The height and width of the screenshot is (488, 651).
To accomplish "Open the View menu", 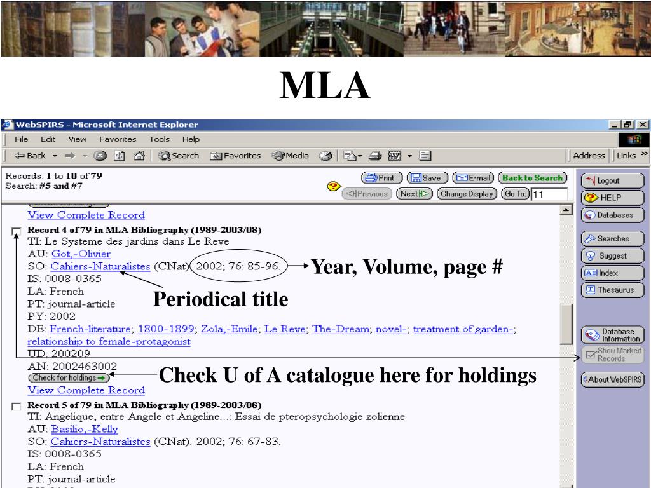I will click(77, 139).
